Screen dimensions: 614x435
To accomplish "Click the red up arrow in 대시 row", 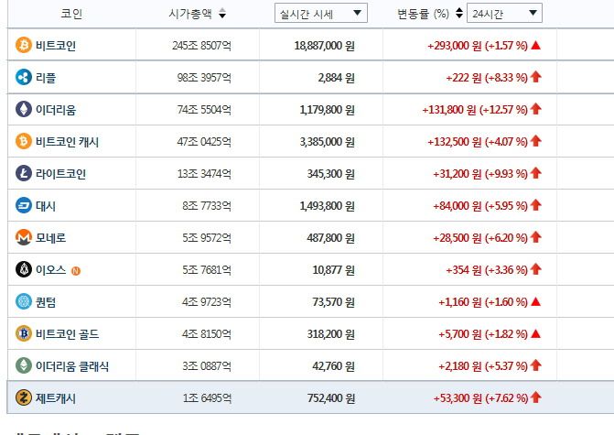I will click(535, 205).
